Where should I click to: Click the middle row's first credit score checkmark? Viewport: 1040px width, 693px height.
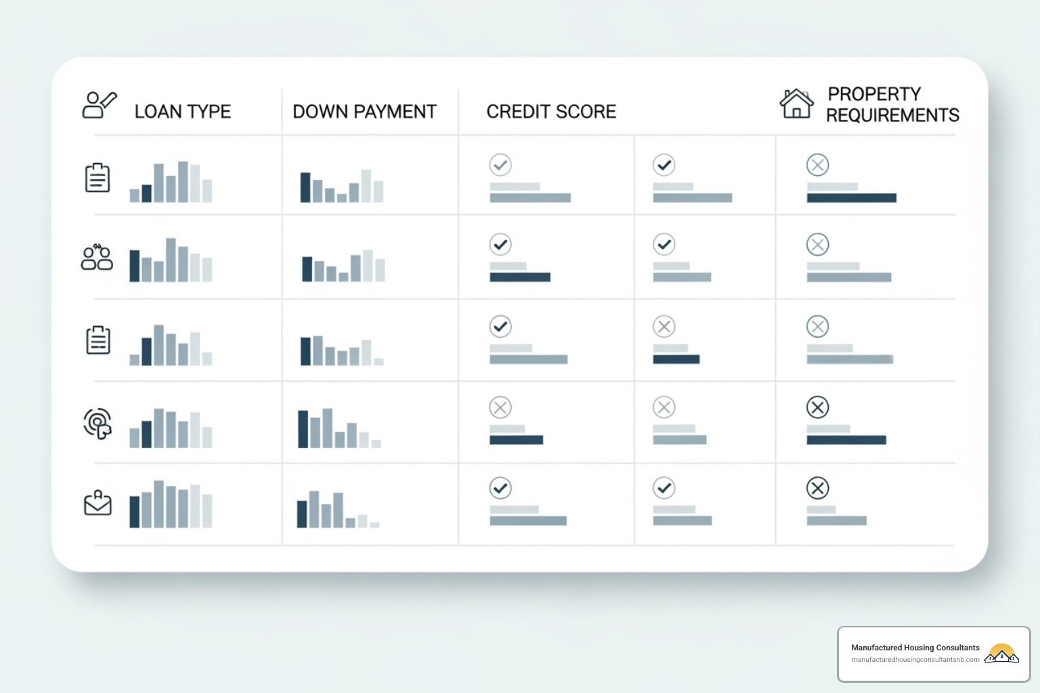500,326
